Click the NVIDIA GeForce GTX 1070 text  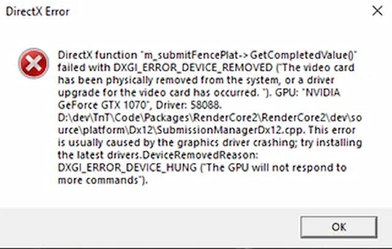click(102, 105)
